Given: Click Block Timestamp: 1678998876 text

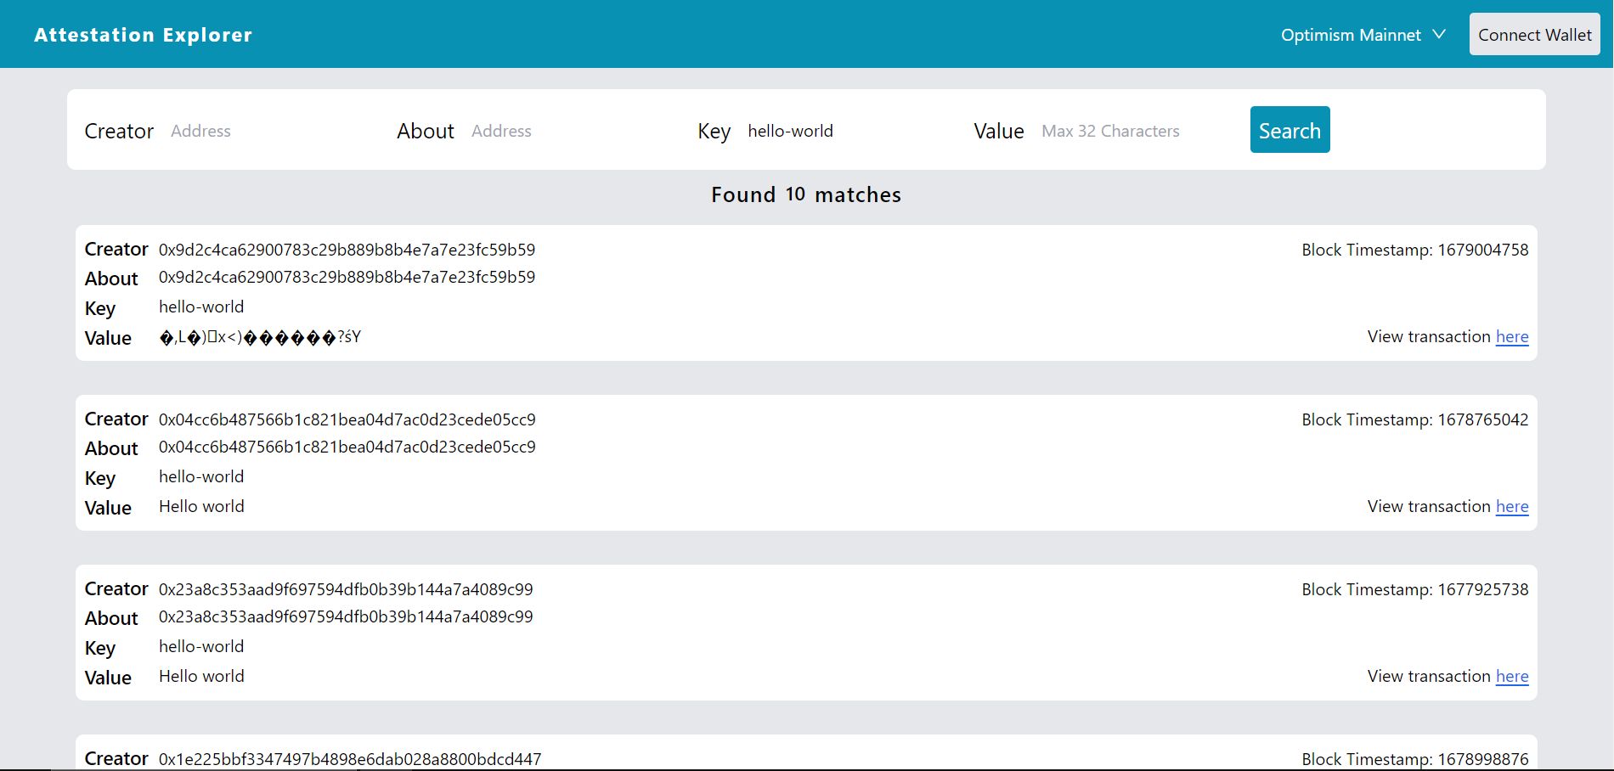Looking at the screenshot, I should (1415, 759).
